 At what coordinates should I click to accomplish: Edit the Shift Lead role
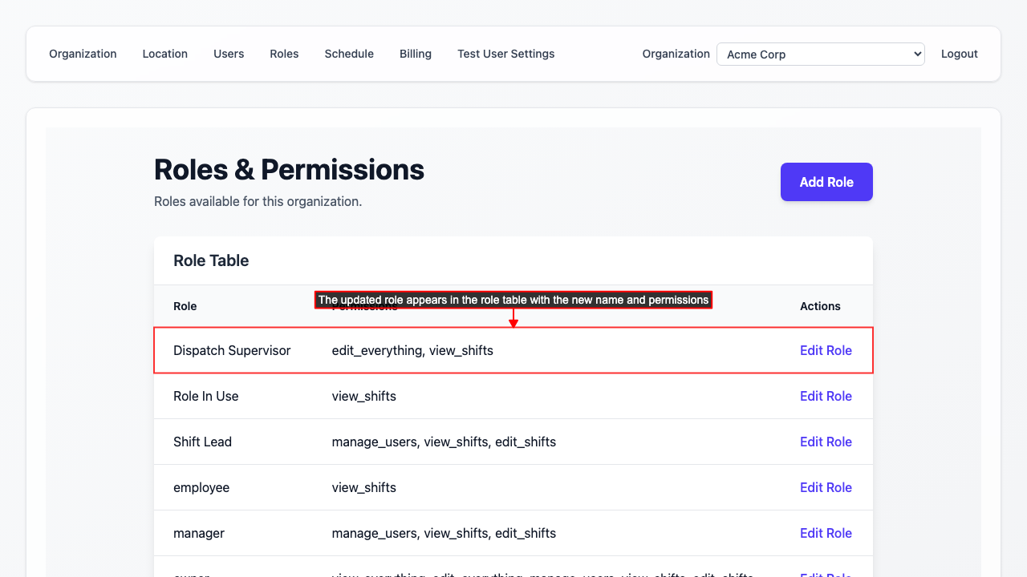826,442
